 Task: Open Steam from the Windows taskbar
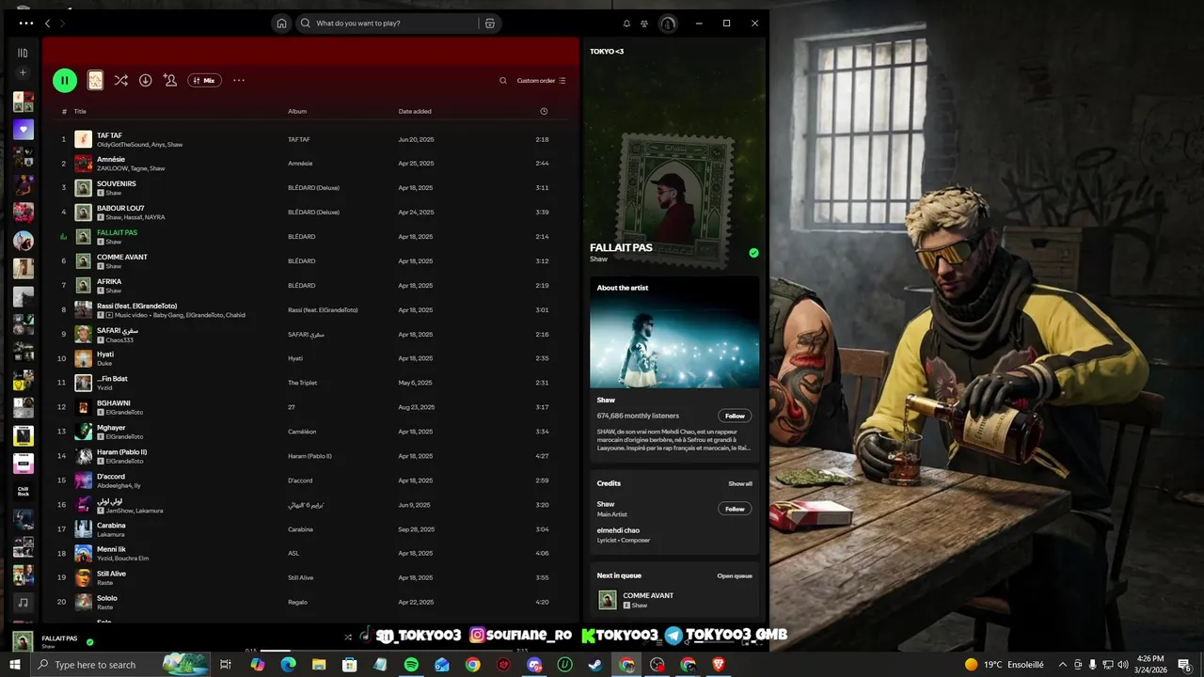point(596,665)
